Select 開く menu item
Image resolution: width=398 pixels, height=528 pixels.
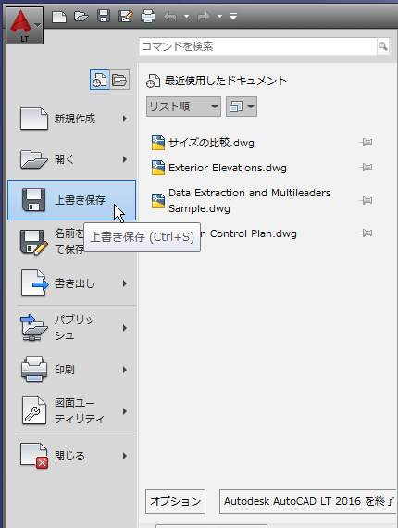tap(71, 159)
